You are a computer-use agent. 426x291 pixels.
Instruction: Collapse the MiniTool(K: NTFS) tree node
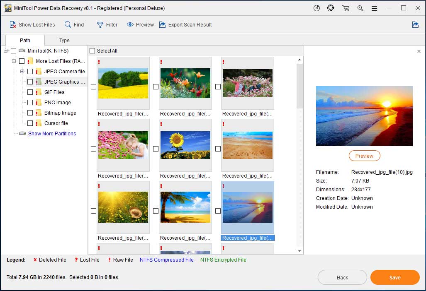click(5, 51)
